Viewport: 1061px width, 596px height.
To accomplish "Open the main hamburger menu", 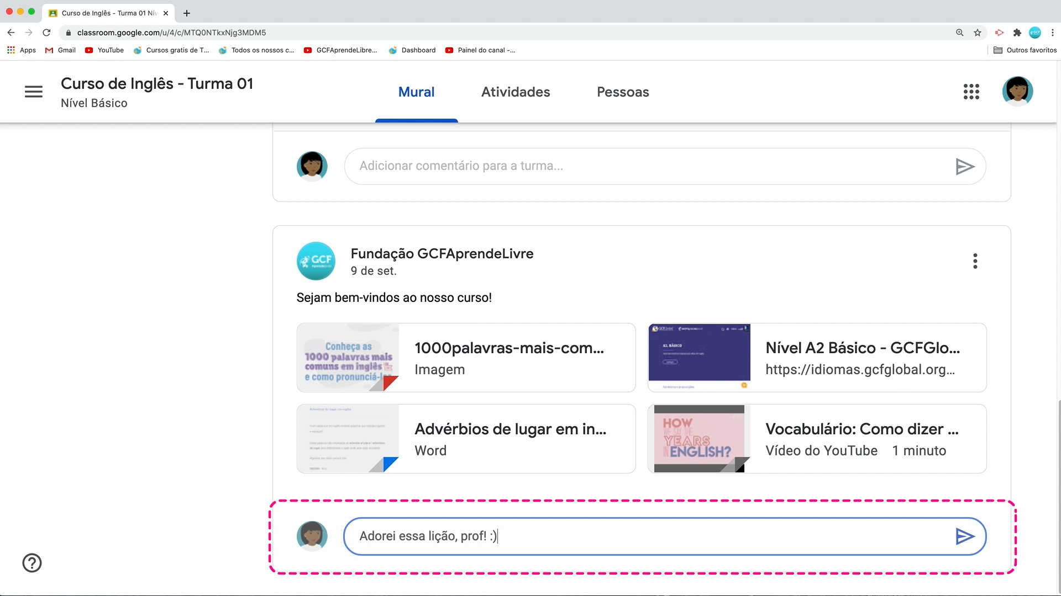I will click(x=34, y=92).
